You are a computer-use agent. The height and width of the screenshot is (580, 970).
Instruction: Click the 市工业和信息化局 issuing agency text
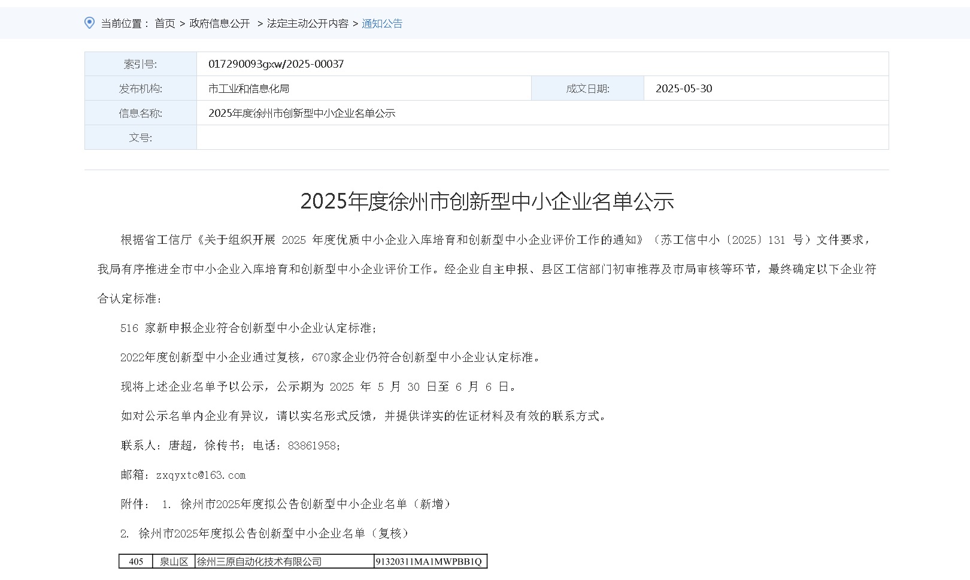[x=246, y=87]
